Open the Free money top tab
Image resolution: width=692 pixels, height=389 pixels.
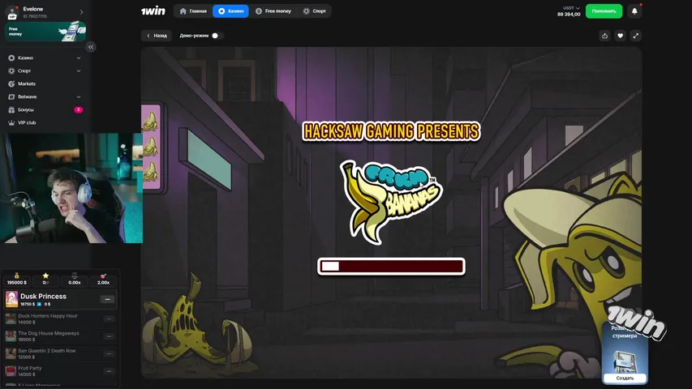(273, 11)
